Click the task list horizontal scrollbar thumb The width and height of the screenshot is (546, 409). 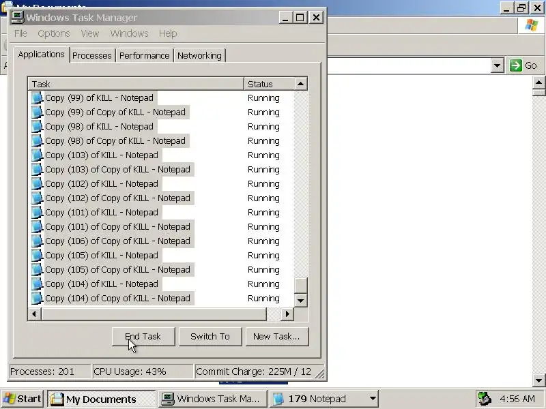click(x=154, y=314)
